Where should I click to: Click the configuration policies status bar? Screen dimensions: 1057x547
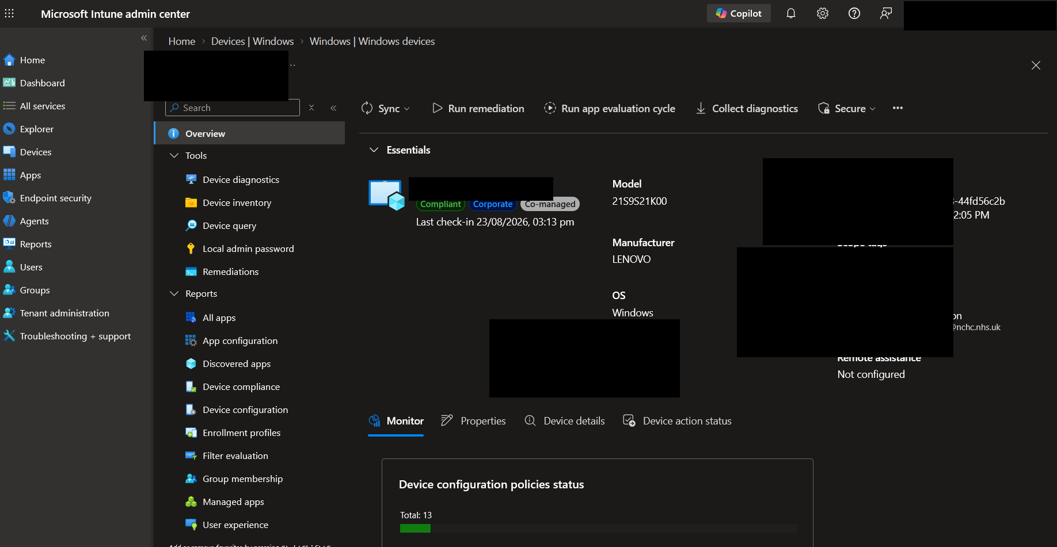598,528
